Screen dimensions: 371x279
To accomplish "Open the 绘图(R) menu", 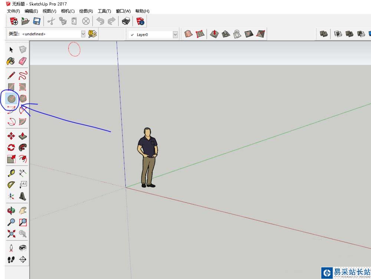I will click(86, 11).
